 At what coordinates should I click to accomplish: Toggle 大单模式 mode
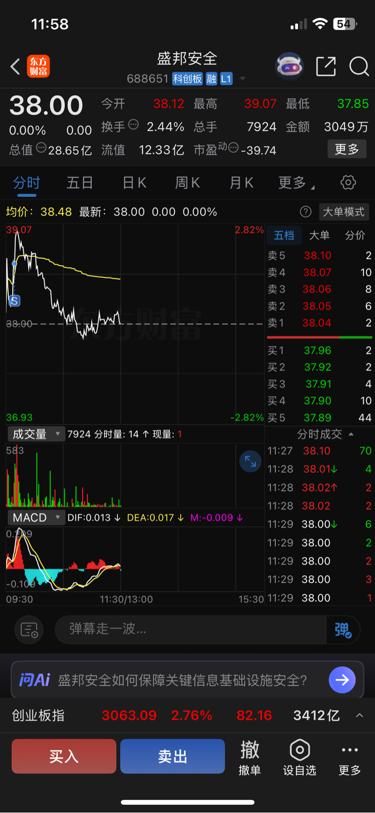tap(344, 212)
